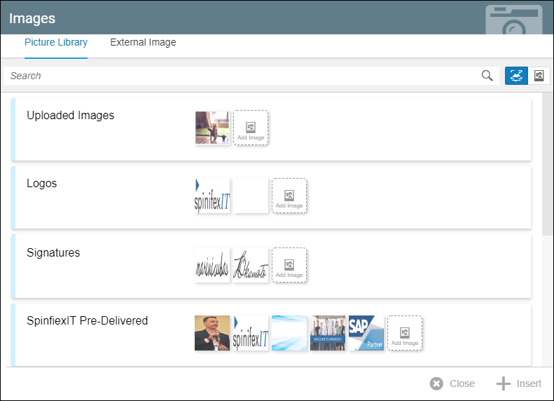Click the search magnifier icon
Image resolution: width=554 pixels, height=401 pixels.
[x=487, y=76]
